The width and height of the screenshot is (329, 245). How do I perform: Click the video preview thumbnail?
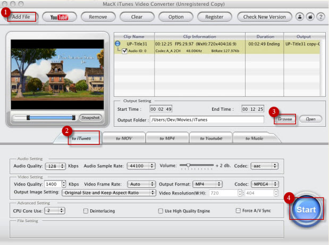pos(57,75)
